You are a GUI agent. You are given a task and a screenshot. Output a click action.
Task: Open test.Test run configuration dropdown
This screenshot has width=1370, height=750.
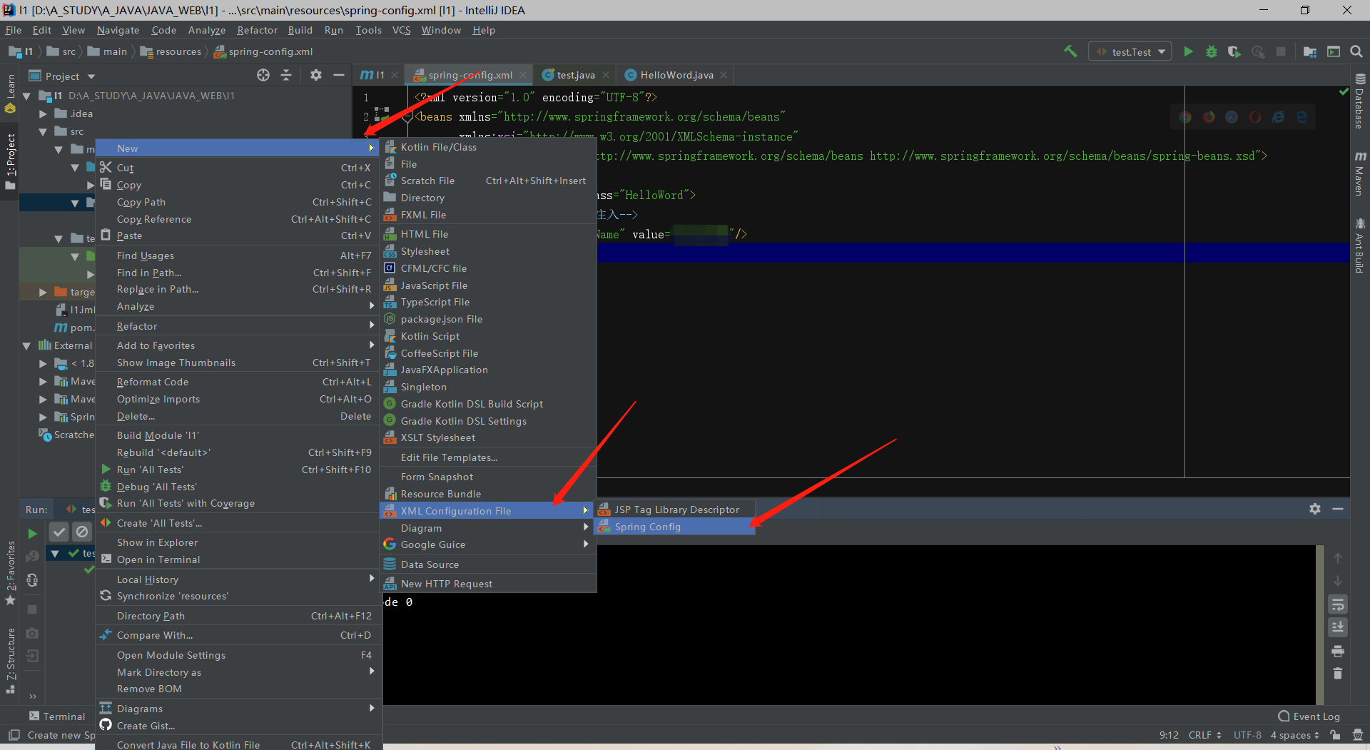point(1130,51)
